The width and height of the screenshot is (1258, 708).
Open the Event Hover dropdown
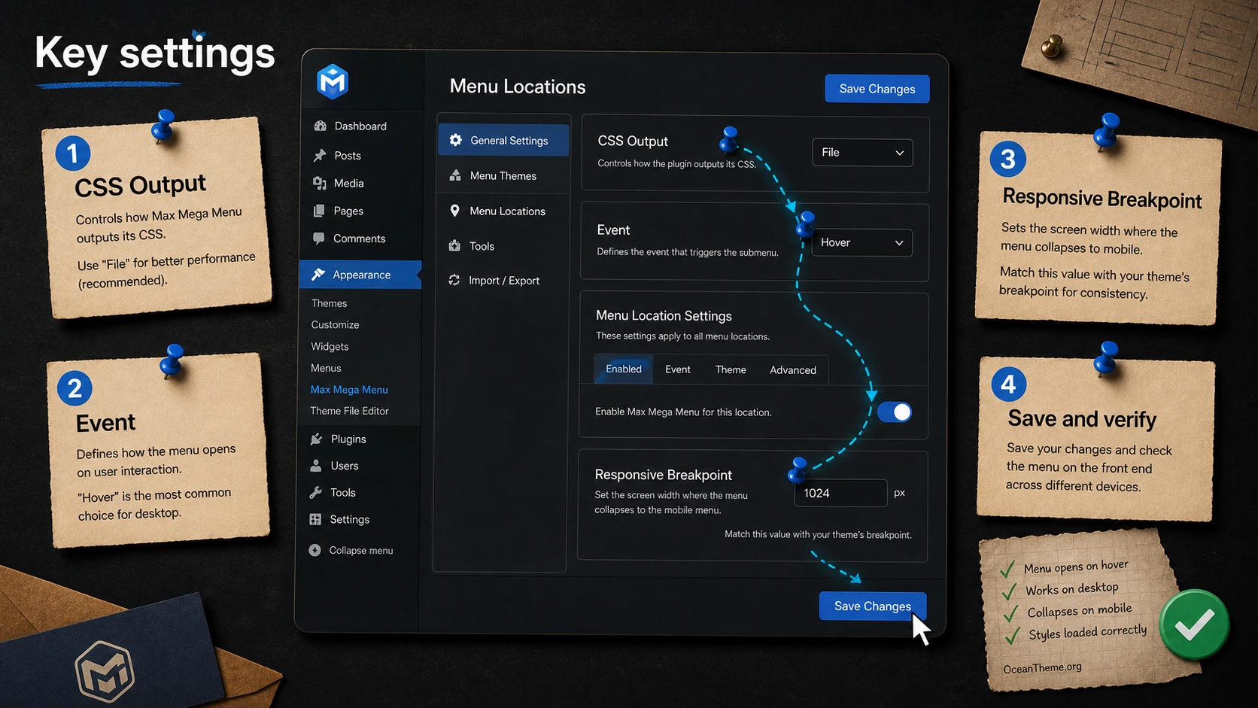point(862,243)
